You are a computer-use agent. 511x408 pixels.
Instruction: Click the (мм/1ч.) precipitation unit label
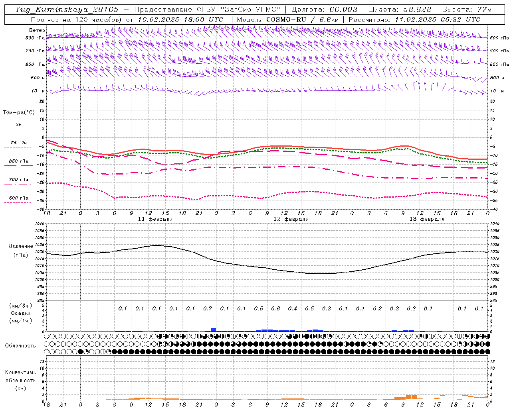[20, 321]
